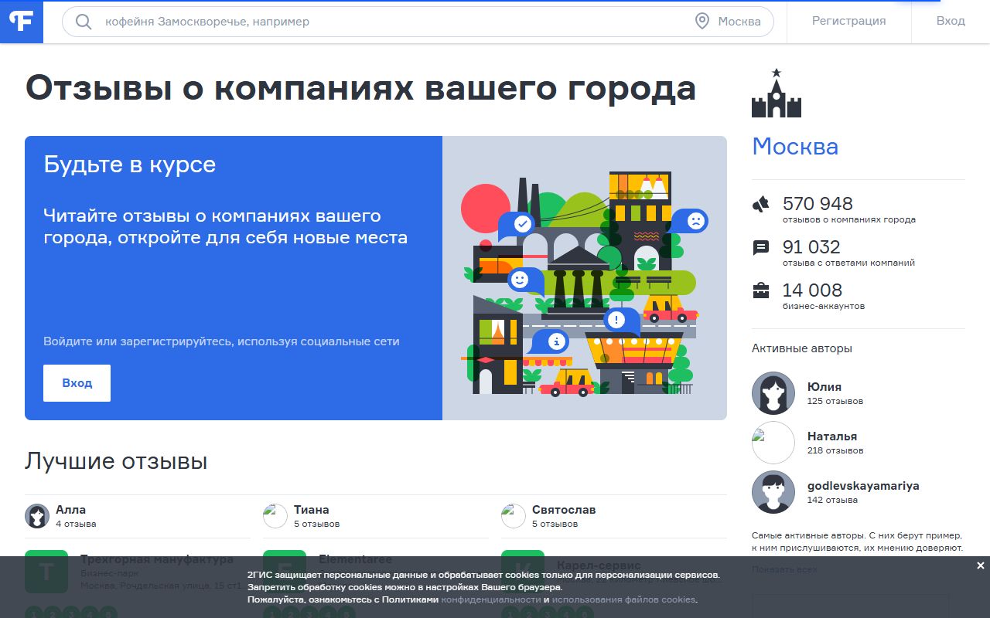Screen dimensions: 990x618
Task: Open the Москва city selector in search bar
Action: point(729,22)
